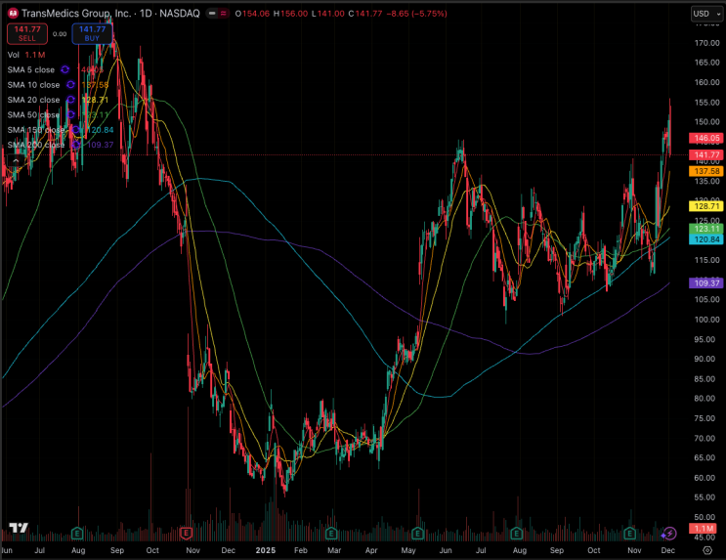
Task: Click the O154.06 open value in header
Action: click(252, 14)
